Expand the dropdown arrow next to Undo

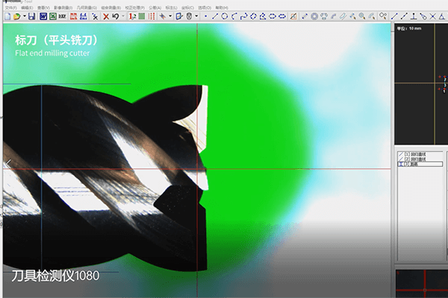coord(122,16)
